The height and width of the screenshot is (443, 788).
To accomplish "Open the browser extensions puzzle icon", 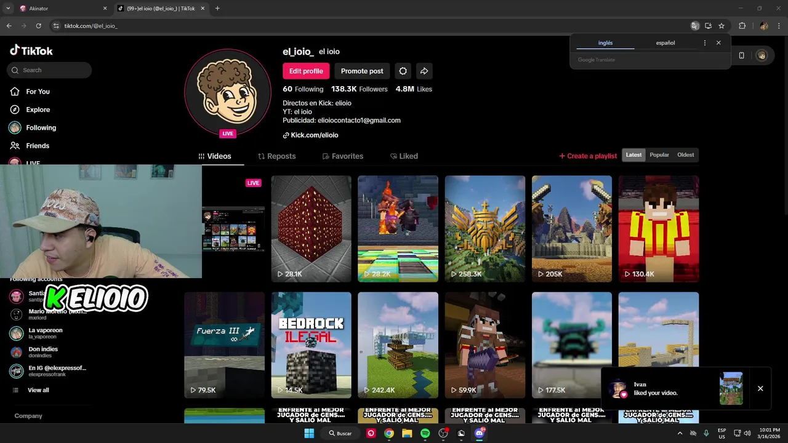I will pos(742,26).
